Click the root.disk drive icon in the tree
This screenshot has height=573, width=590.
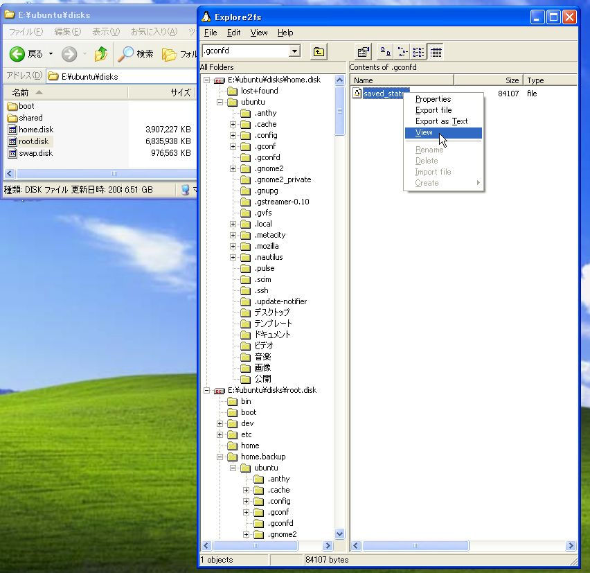coord(220,391)
